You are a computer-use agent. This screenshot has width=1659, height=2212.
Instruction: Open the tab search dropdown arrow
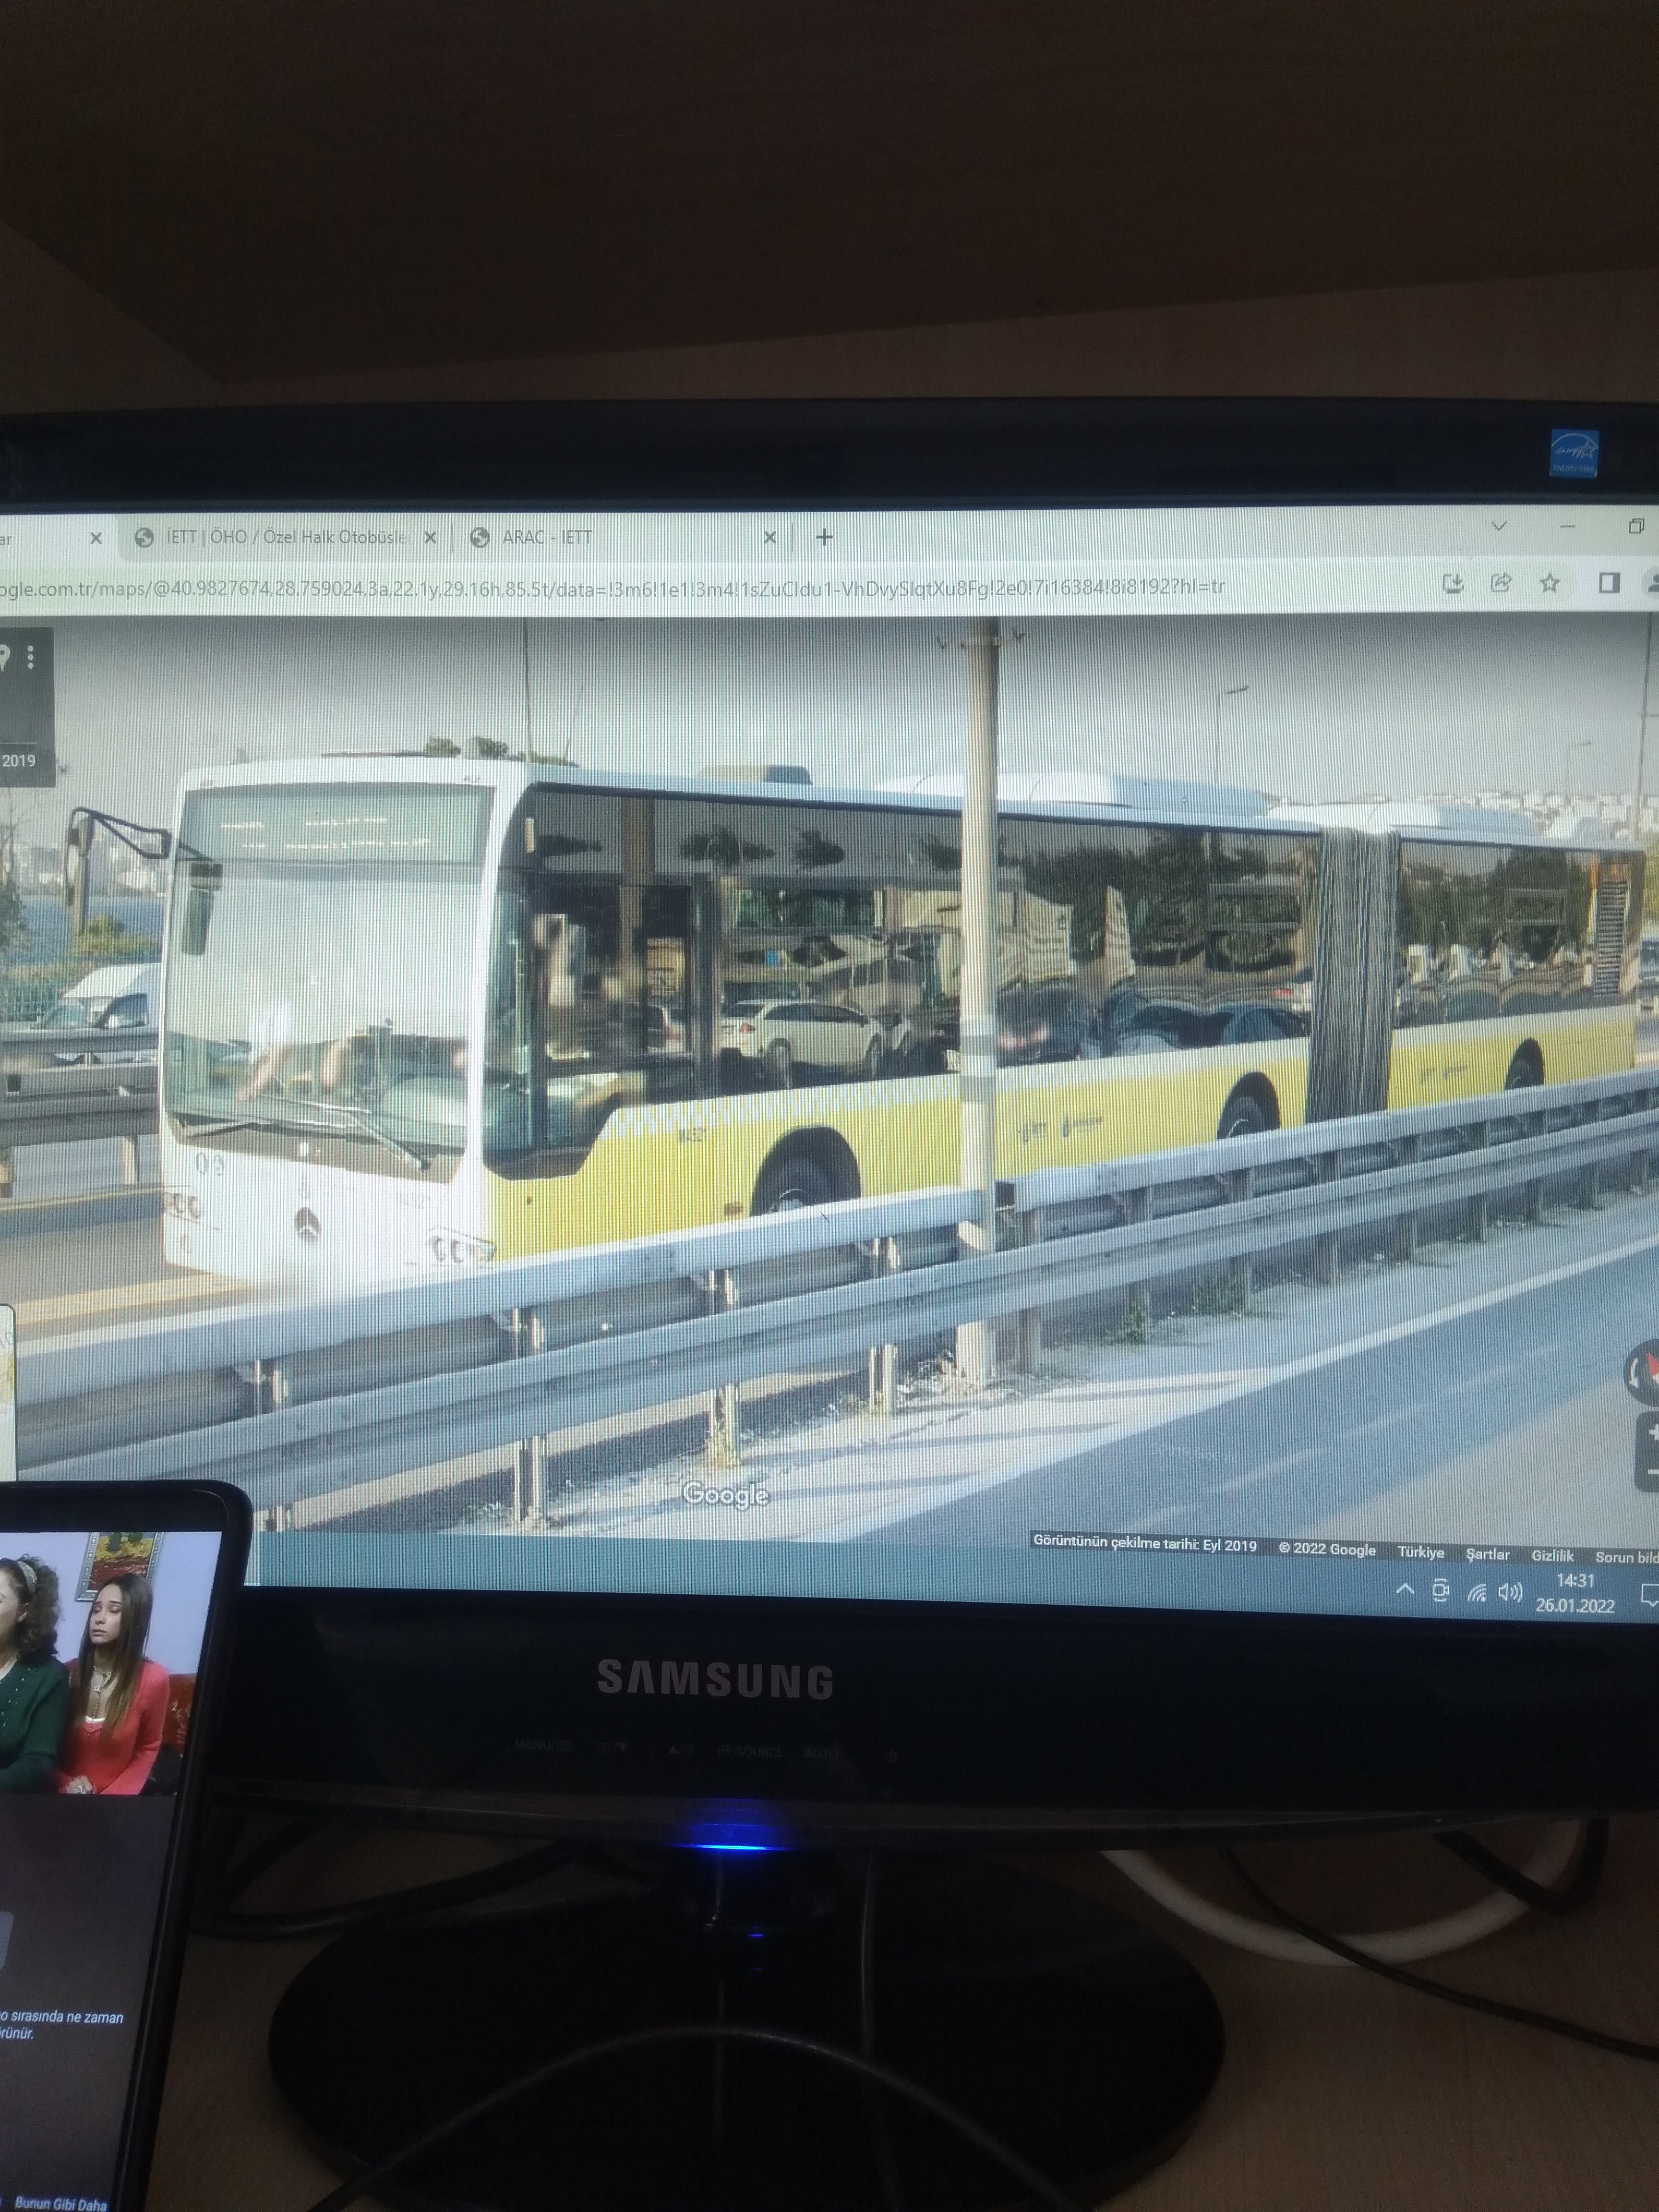click(x=1498, y=526)
